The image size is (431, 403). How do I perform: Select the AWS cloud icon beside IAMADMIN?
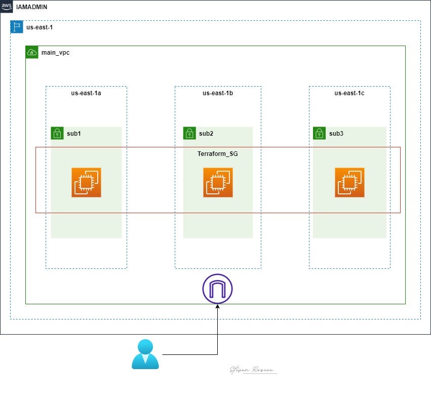[7, 7]
